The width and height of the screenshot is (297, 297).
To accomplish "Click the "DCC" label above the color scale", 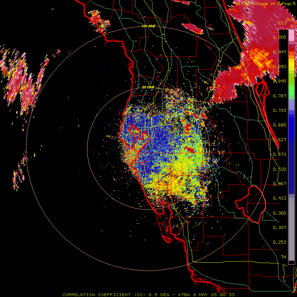I will (290, 20).
